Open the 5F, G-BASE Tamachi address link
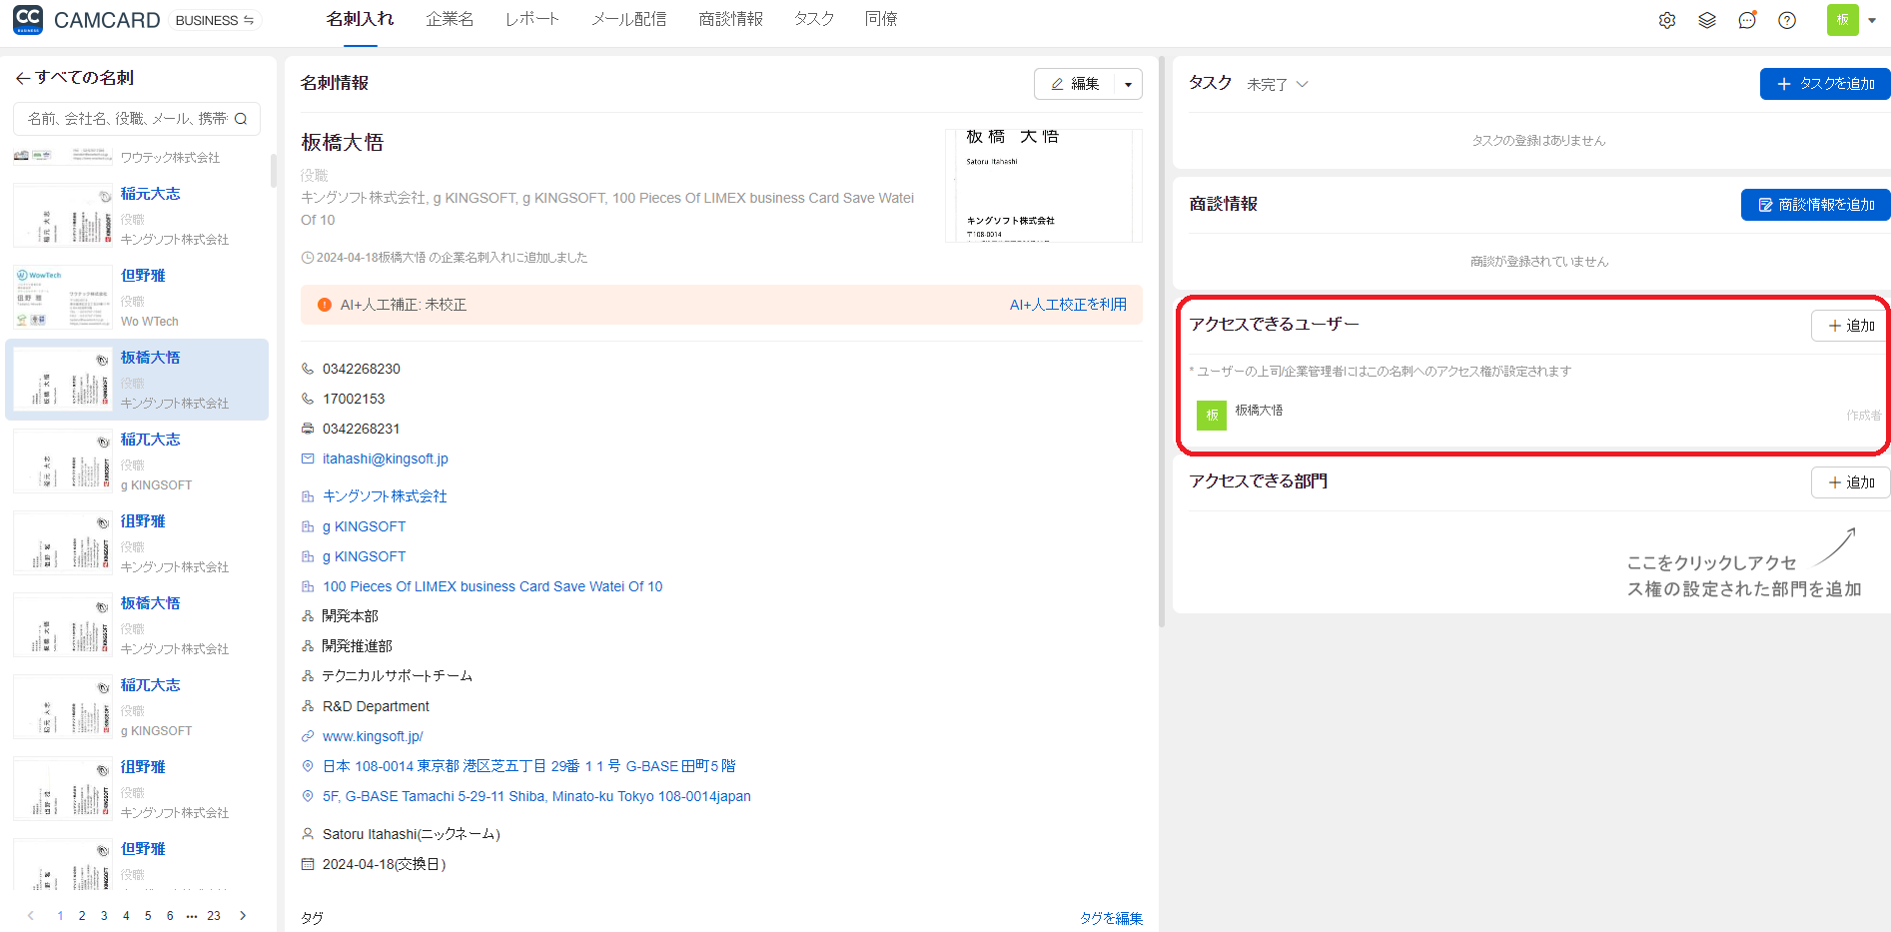 click(536, 796)
